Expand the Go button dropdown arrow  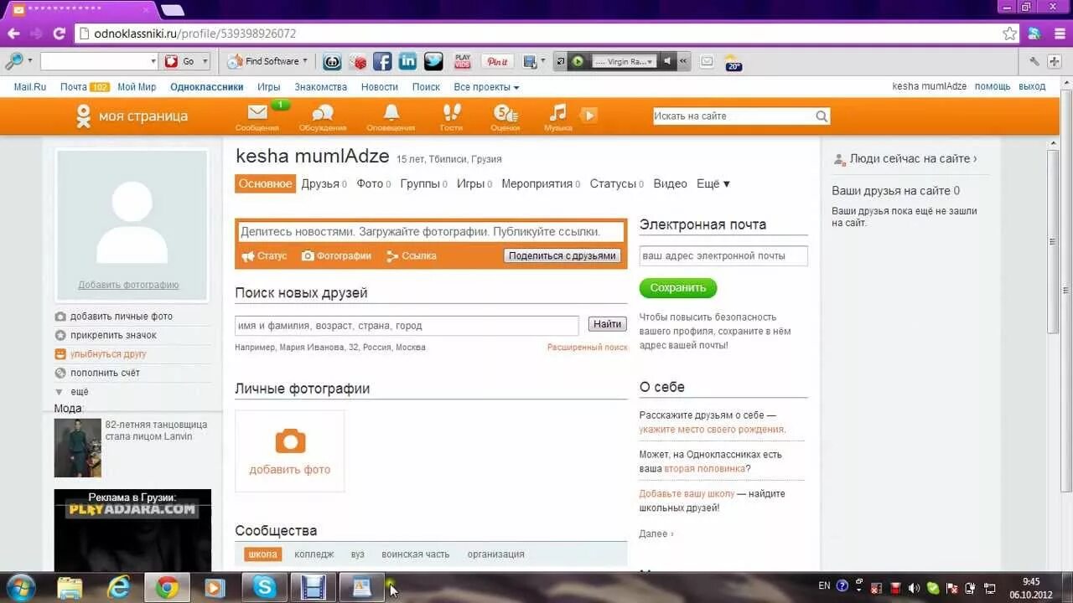pyautogui.click(x=205, y=61)
